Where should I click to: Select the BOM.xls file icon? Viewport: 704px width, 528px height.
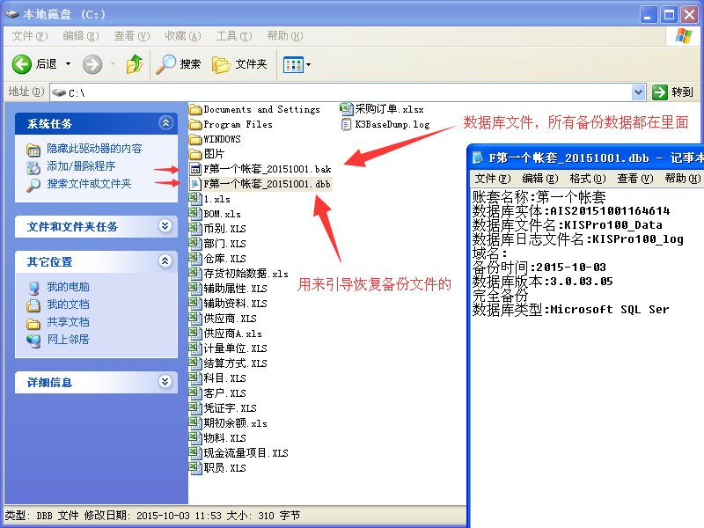coord(195,214)
